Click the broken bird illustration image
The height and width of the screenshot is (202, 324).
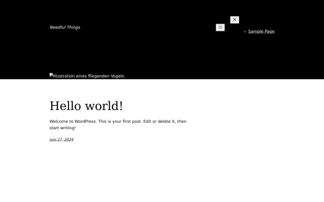pyautogui.click(x=87, y=76)
